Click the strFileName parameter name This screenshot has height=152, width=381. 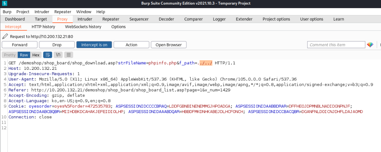coord(132,63)
